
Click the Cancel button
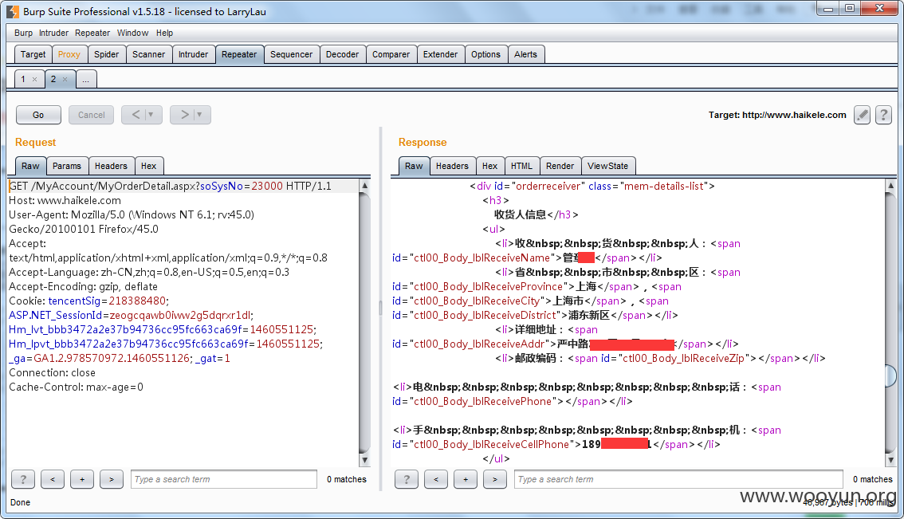coord(91,115)
